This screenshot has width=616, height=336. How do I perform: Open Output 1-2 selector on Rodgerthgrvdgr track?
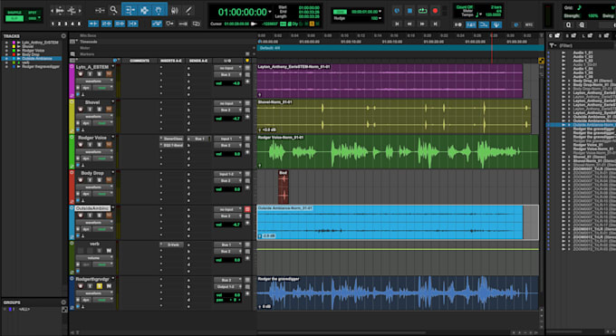click(x=227, y=286)
